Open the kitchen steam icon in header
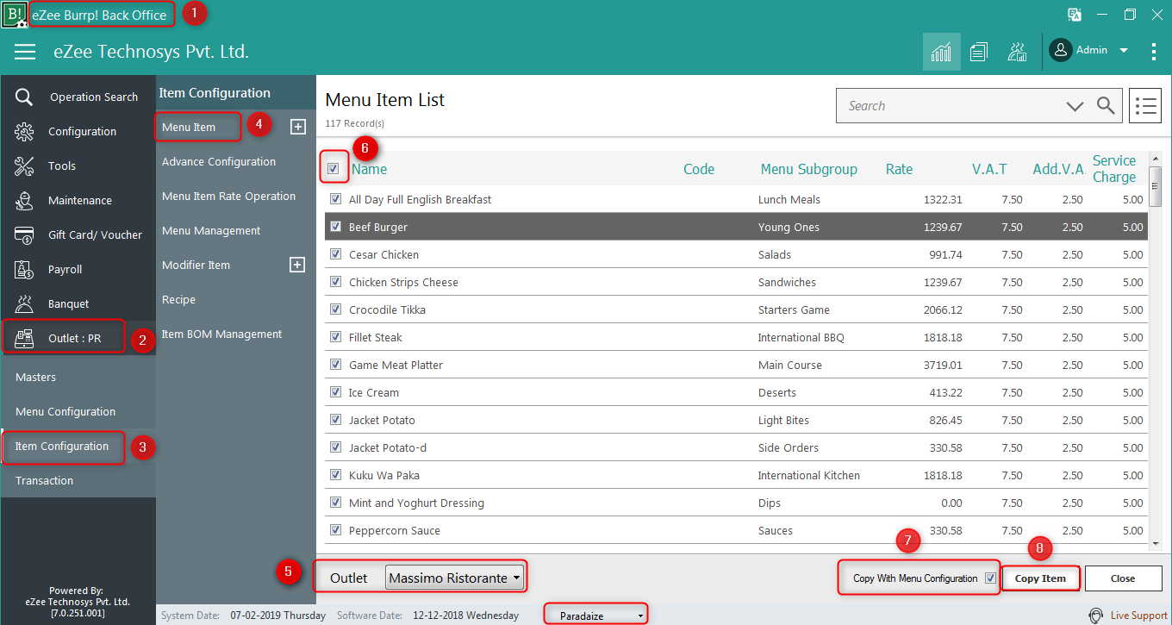This screenshot has width=1172, height=625. pos(1017,52)
